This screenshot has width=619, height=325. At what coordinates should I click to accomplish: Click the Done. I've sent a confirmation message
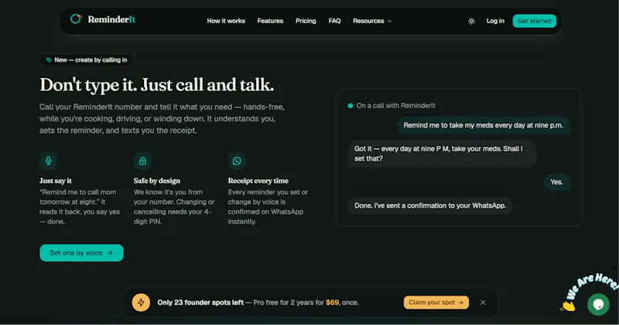(x=430, y=205)
